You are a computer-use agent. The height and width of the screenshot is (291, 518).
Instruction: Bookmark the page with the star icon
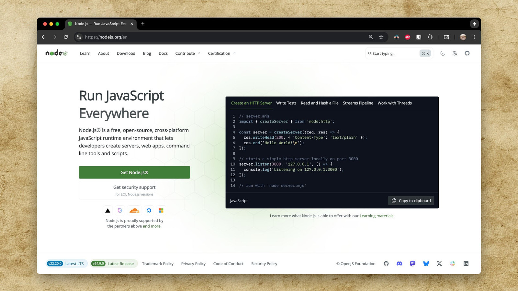(x=381, y=37)
